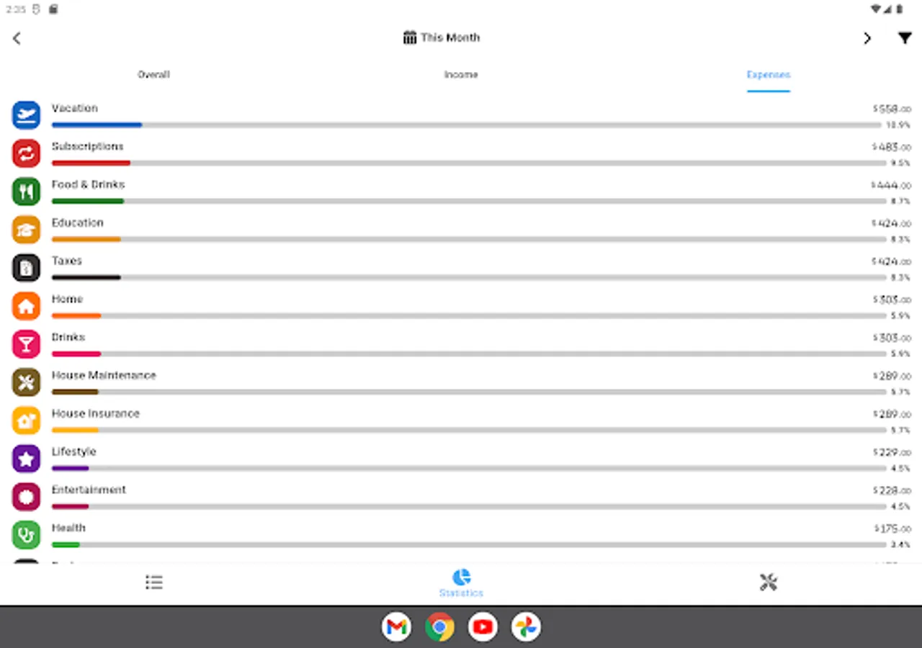Image resolution: width=922 pixels, height=648 pixels.
Task: Select the Education category label
Action: pos(77,222)
